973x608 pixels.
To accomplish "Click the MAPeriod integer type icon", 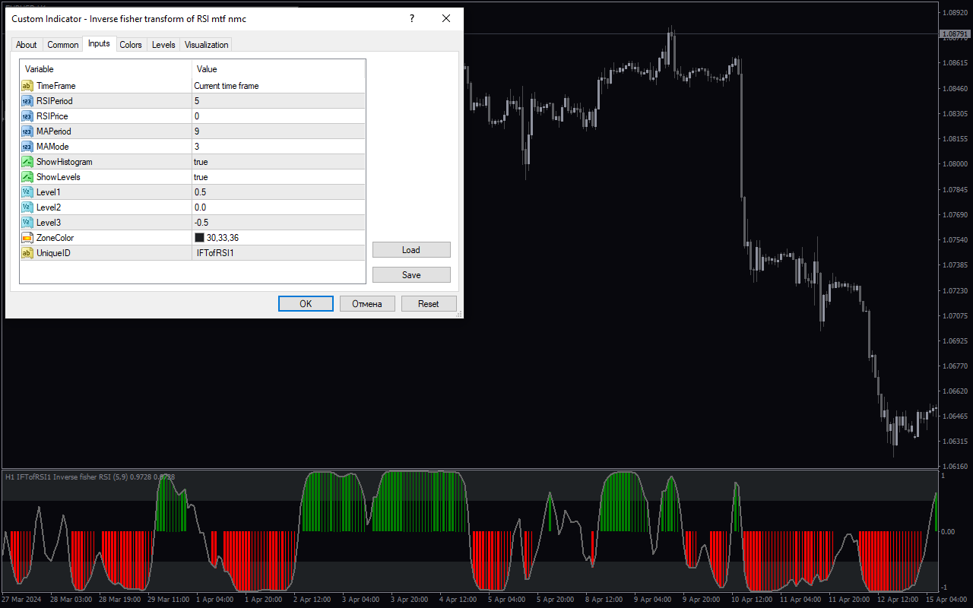I will click(27, 131).
